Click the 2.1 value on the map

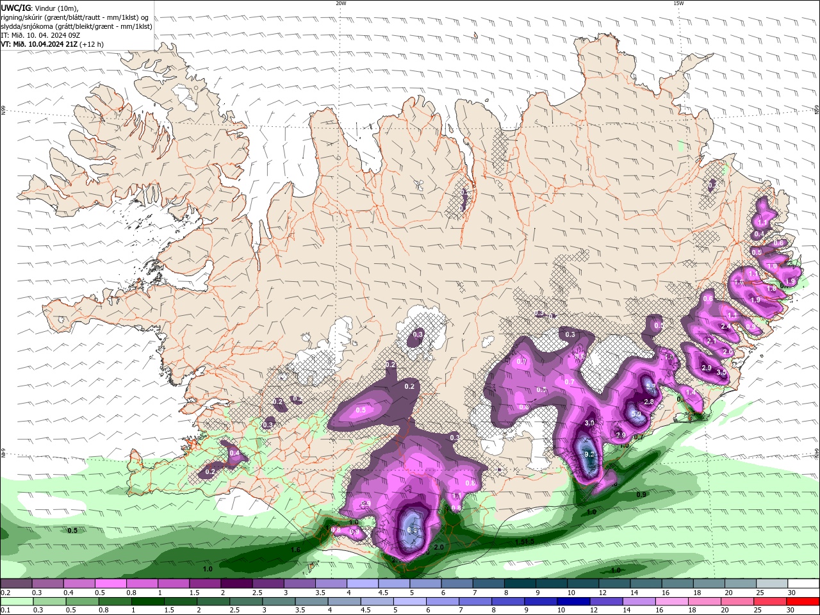click(x=712, y=341)
